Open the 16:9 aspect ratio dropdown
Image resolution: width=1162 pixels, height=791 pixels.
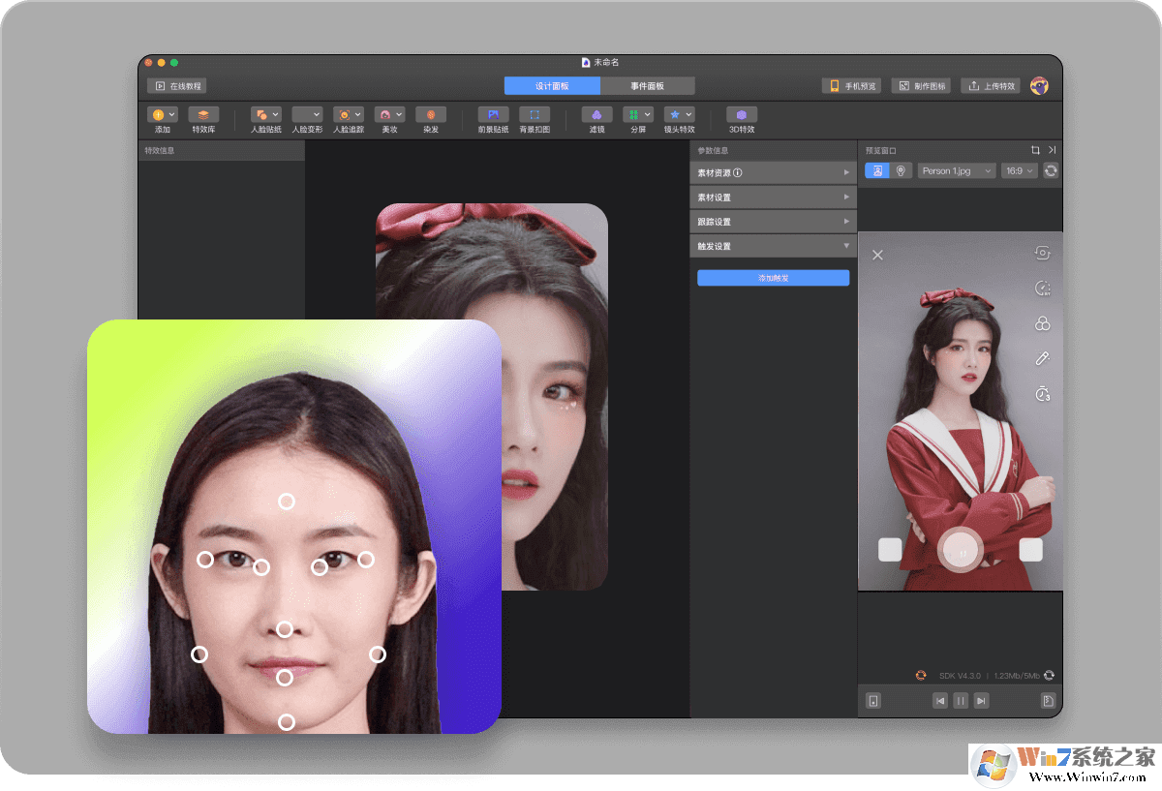[x=1019, y=170]
